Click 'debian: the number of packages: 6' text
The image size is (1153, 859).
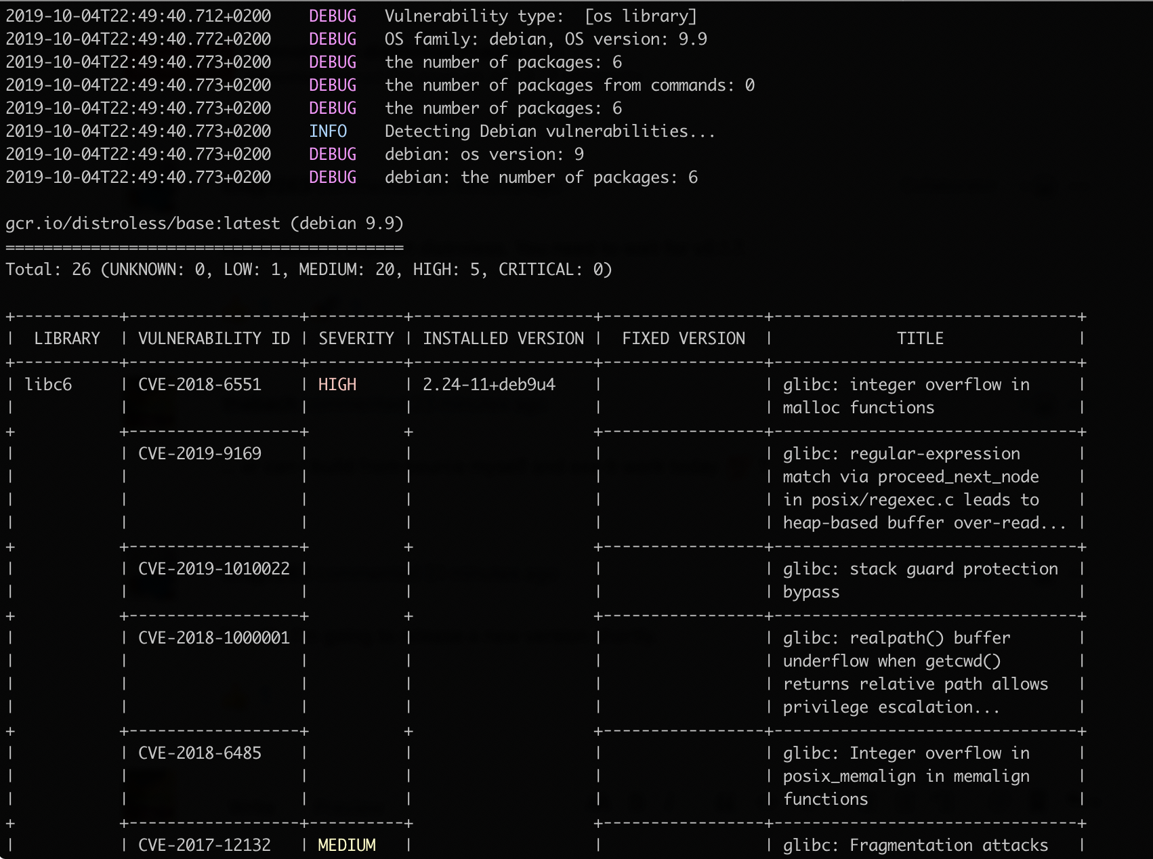pos(541,177)
